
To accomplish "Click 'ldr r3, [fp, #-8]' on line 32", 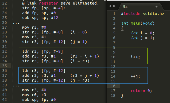I will [x=42, y=51].
